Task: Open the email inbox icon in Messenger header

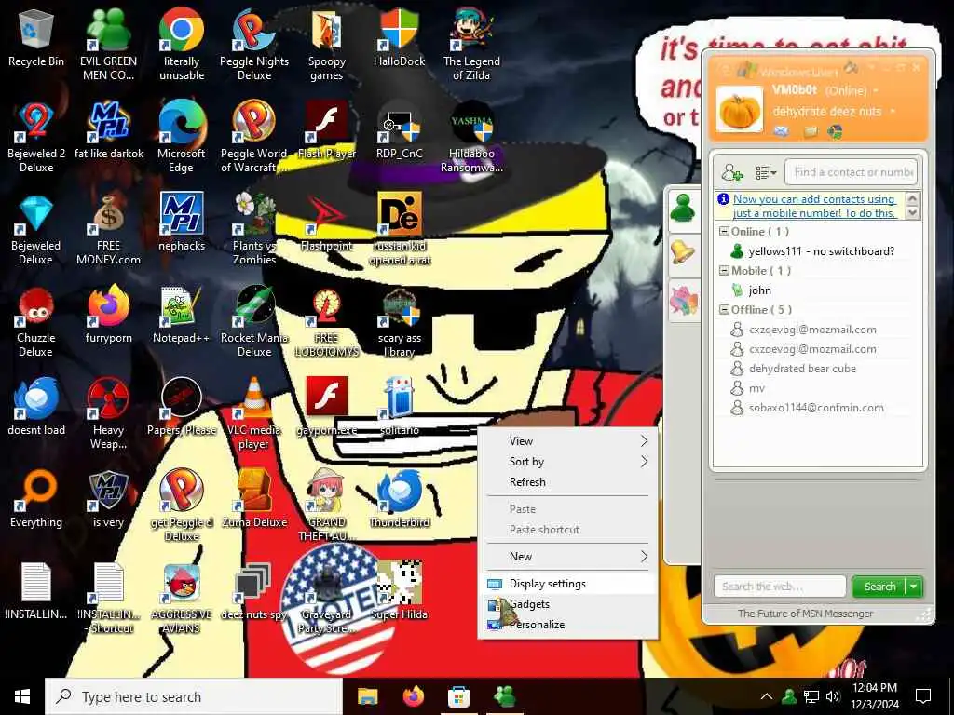Action: point(782,131)
